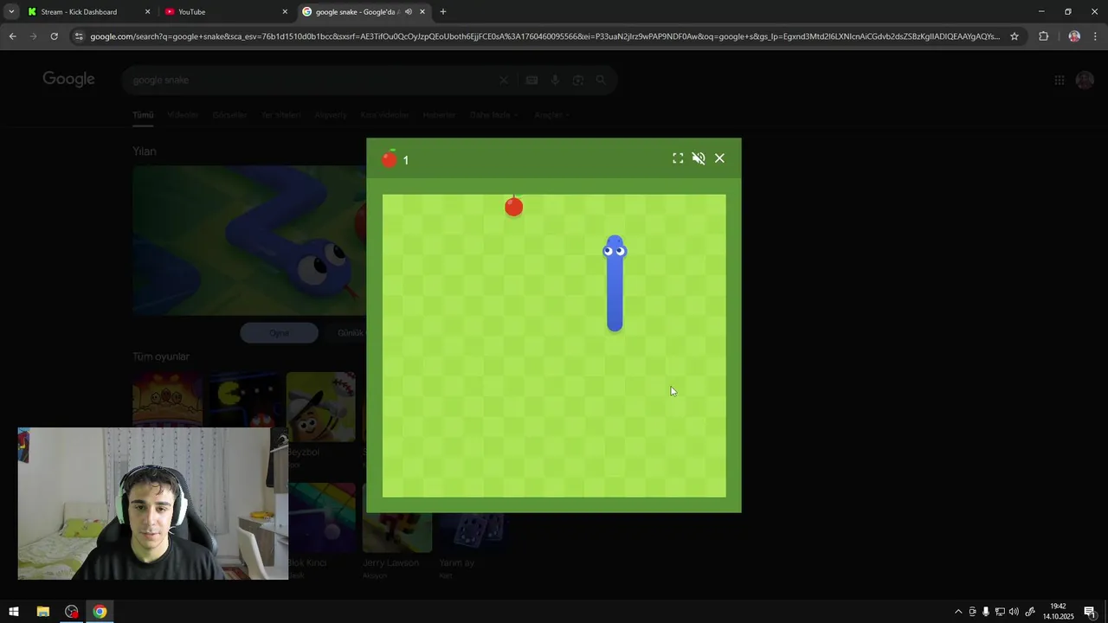Click the Chrome taskbar icon
1108x623 pixels.
coord(100,612)
